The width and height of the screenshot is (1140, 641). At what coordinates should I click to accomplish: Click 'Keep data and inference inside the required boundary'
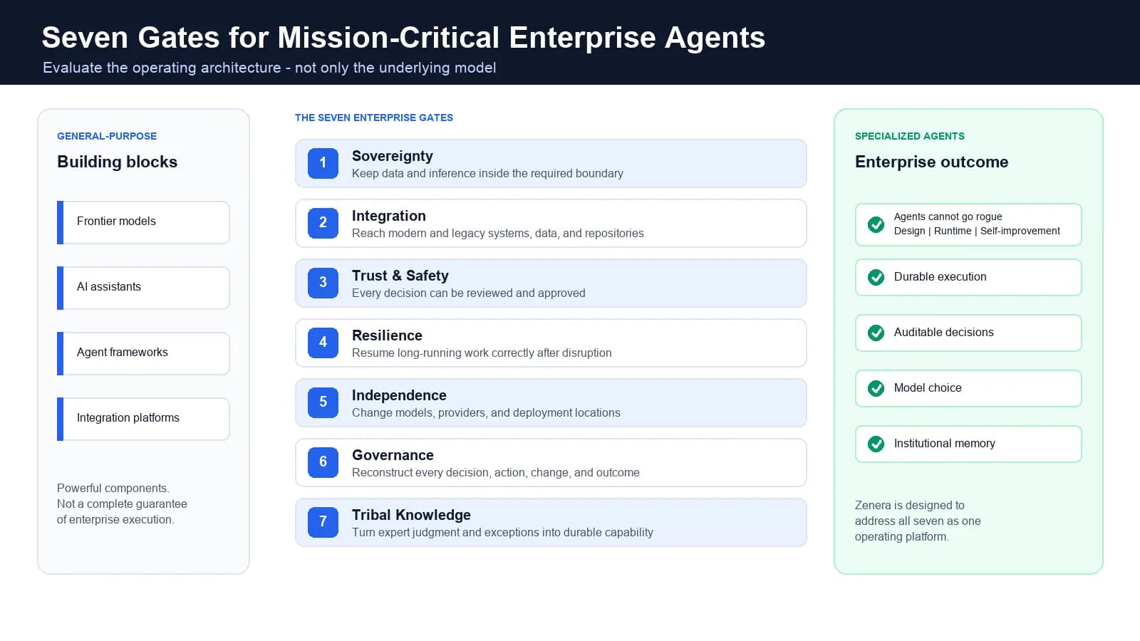coord(487,173)
